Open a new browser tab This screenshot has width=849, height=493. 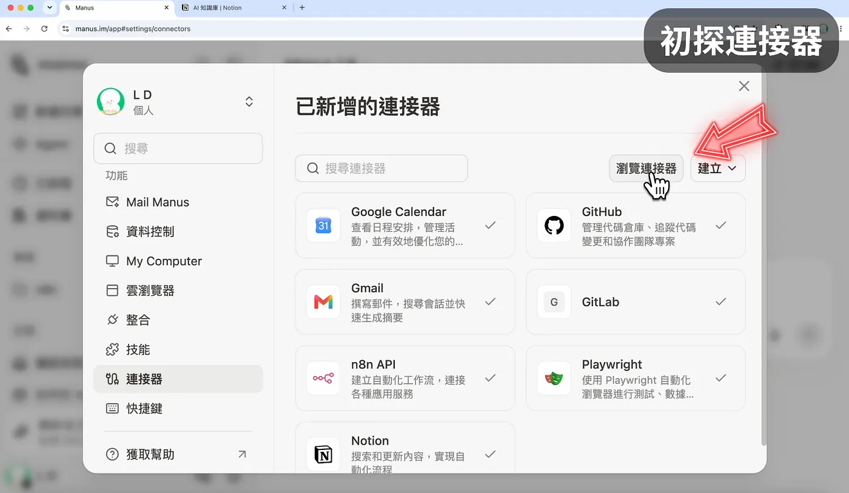point(302,8)
